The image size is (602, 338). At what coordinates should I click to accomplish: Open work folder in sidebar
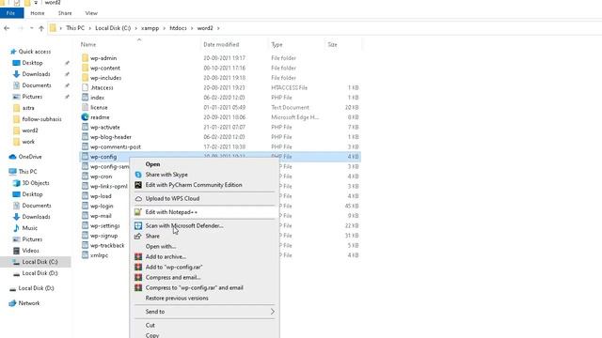coord(28,142)
